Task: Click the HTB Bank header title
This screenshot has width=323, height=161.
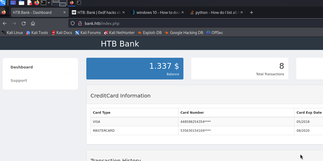Action: click(x=120, y=44)
